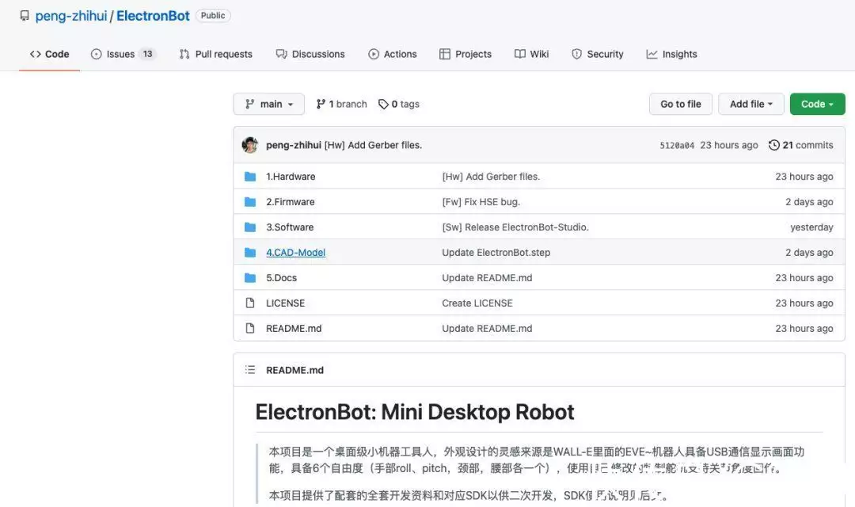Open the Wiki tab

(x=532, y=54)
